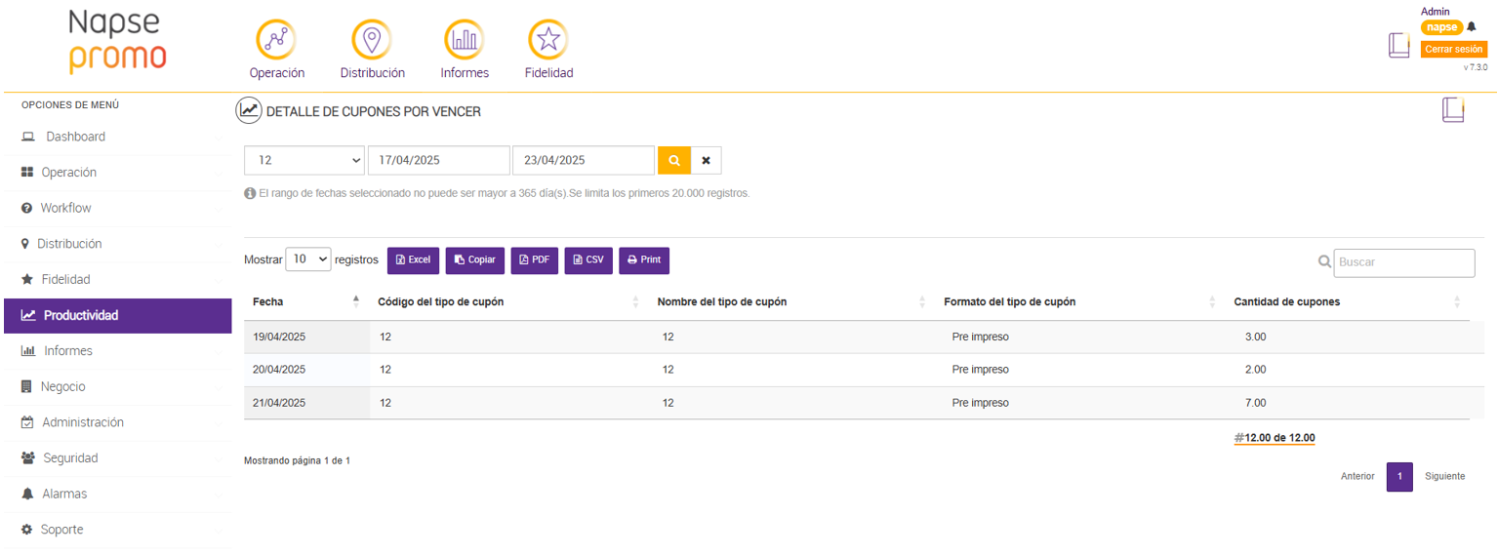The width and height of the screenshot is (1498, 556).
Task: Expand the records-per-page dropdown
Action: pos(308,259)
